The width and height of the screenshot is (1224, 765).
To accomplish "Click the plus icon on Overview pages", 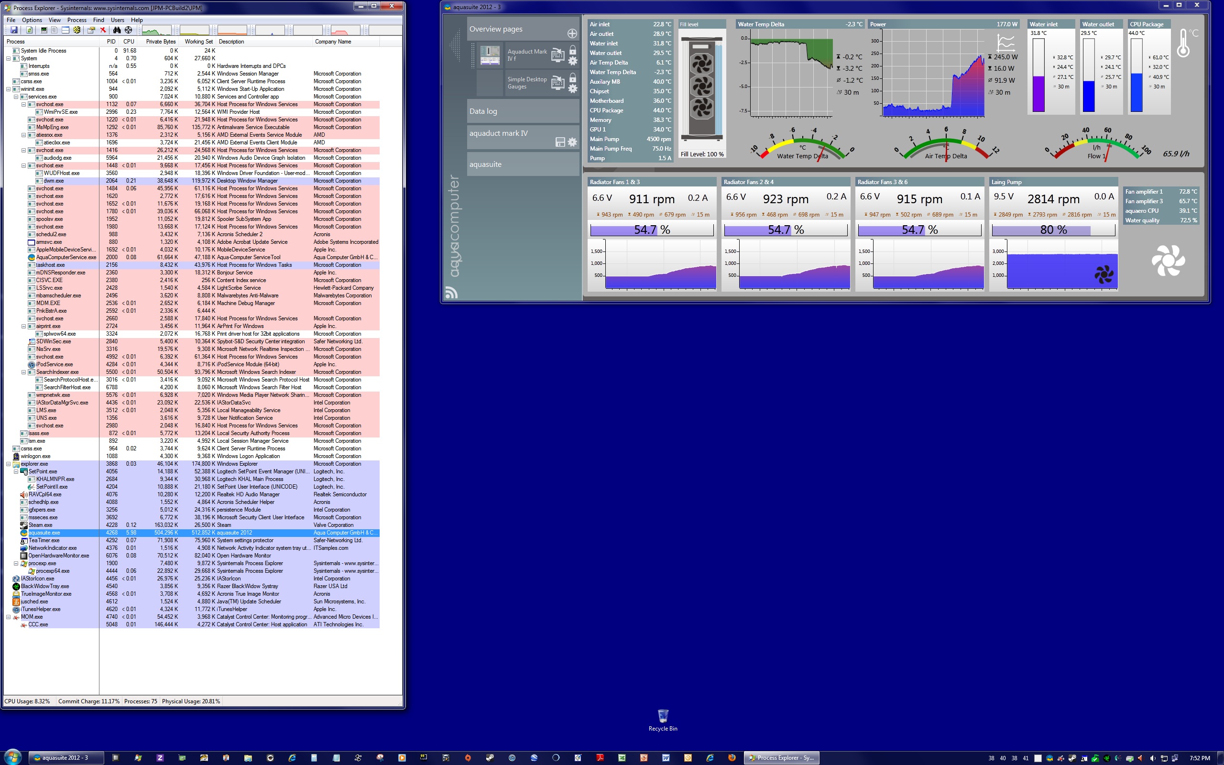I will [571, 33].
